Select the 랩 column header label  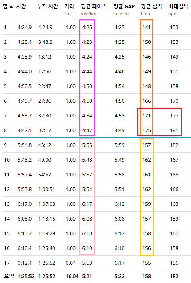(x=5, y=6)
